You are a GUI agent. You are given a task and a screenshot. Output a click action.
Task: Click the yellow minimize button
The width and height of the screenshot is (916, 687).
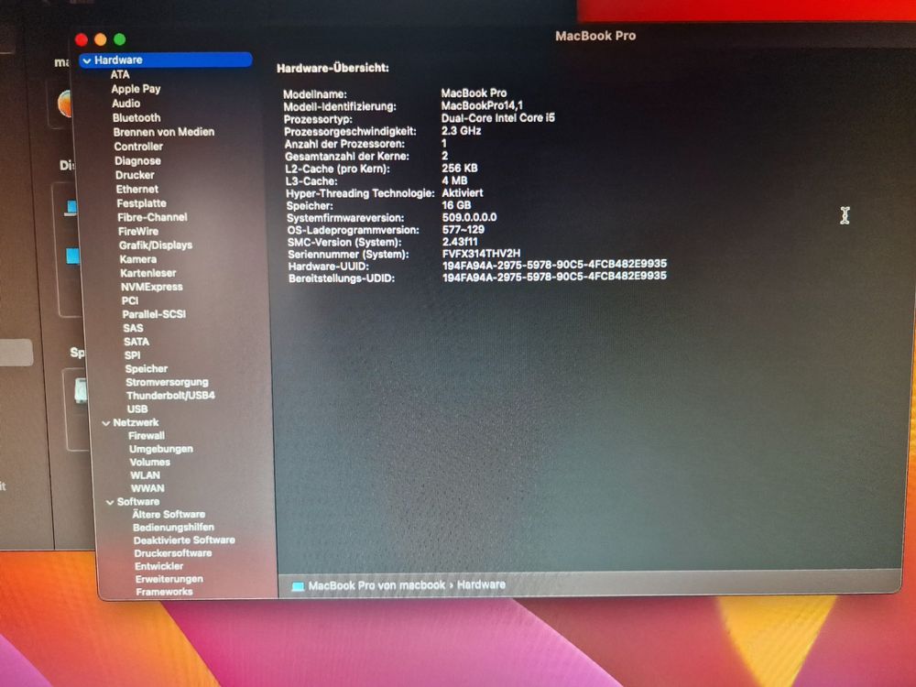coord(101,39)
